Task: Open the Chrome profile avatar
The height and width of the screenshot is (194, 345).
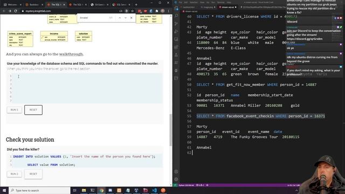Action: 163,11
